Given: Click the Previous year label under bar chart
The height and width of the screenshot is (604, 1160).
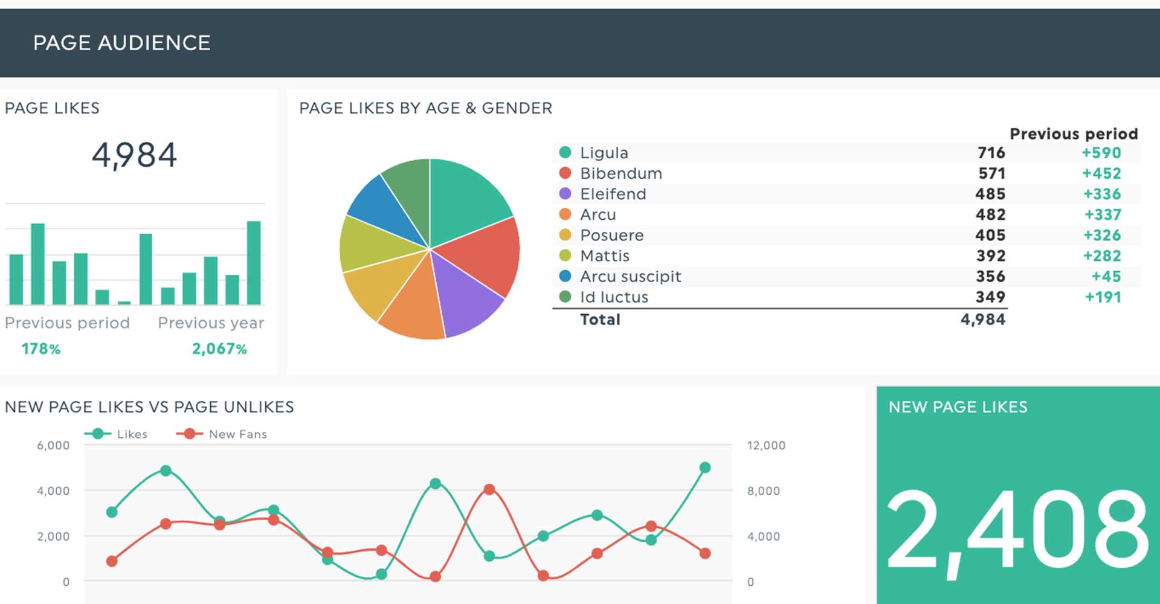Looking at the screenshot, I should pyautogui.click(x=211, y=323).
